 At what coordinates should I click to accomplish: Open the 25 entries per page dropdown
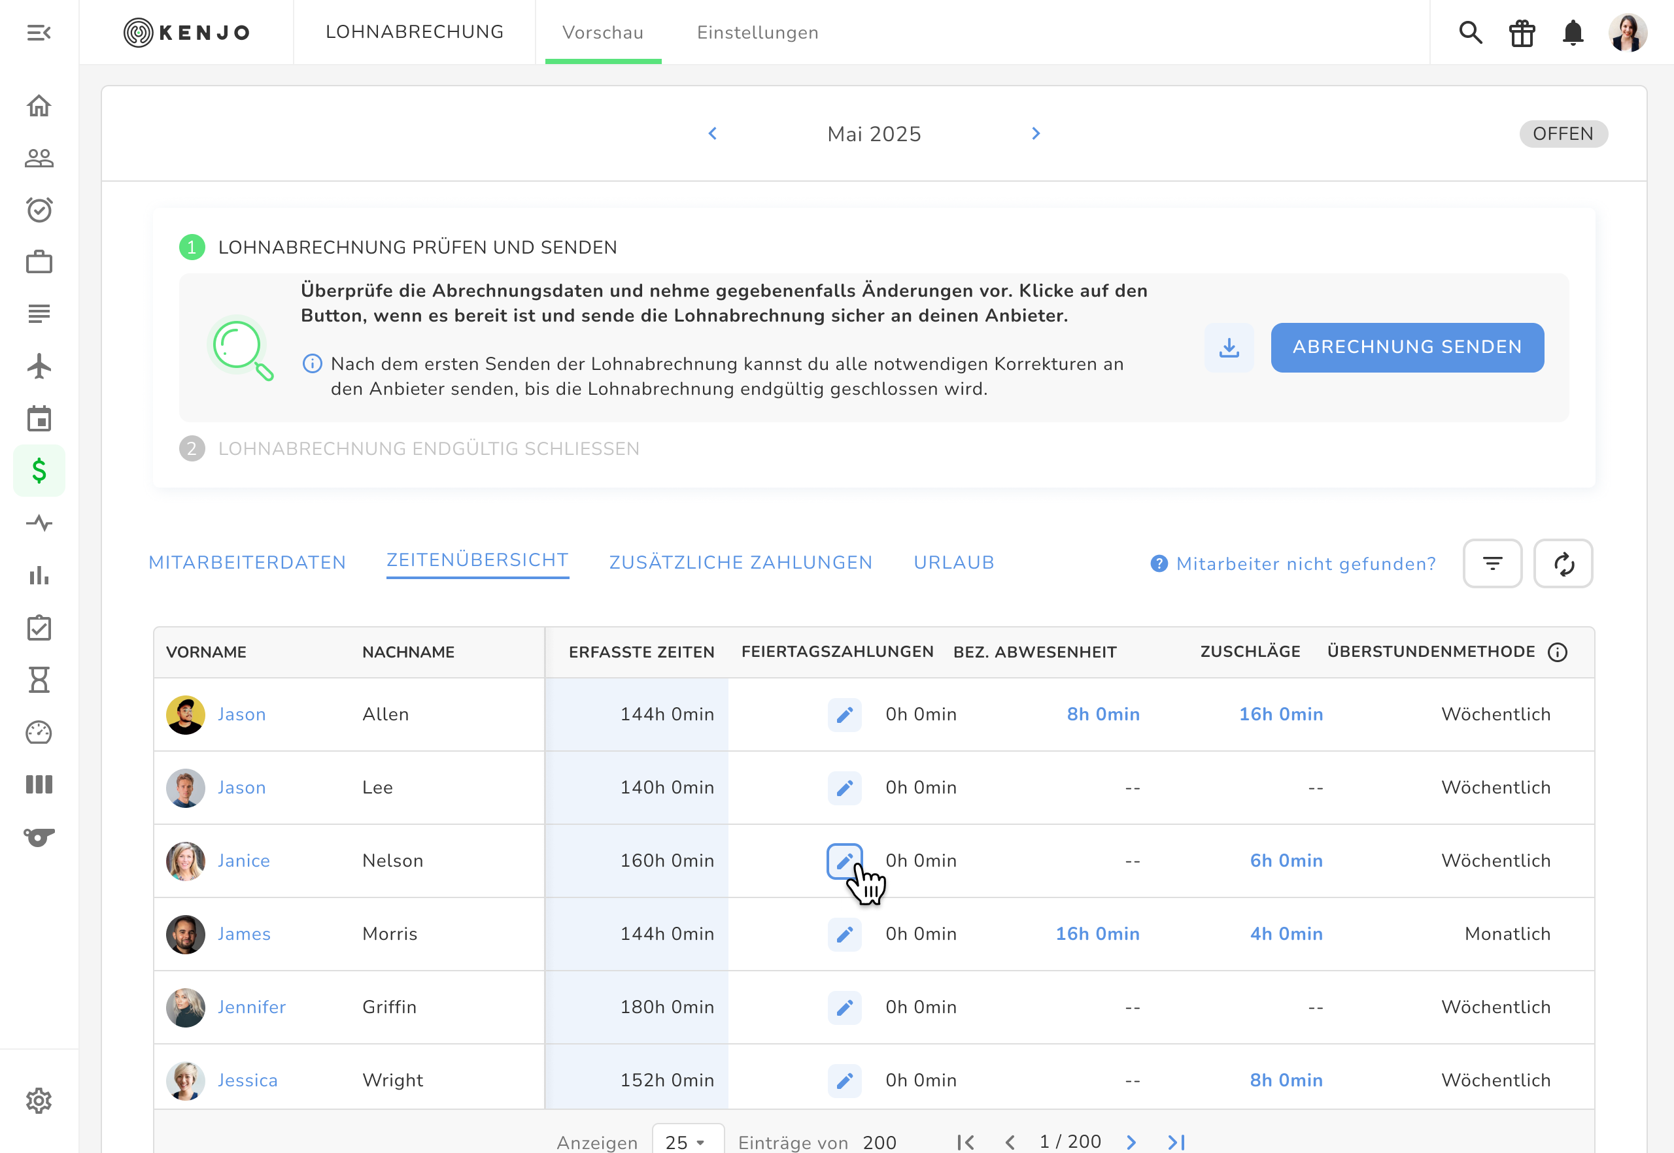click(x=687, y=1141)
